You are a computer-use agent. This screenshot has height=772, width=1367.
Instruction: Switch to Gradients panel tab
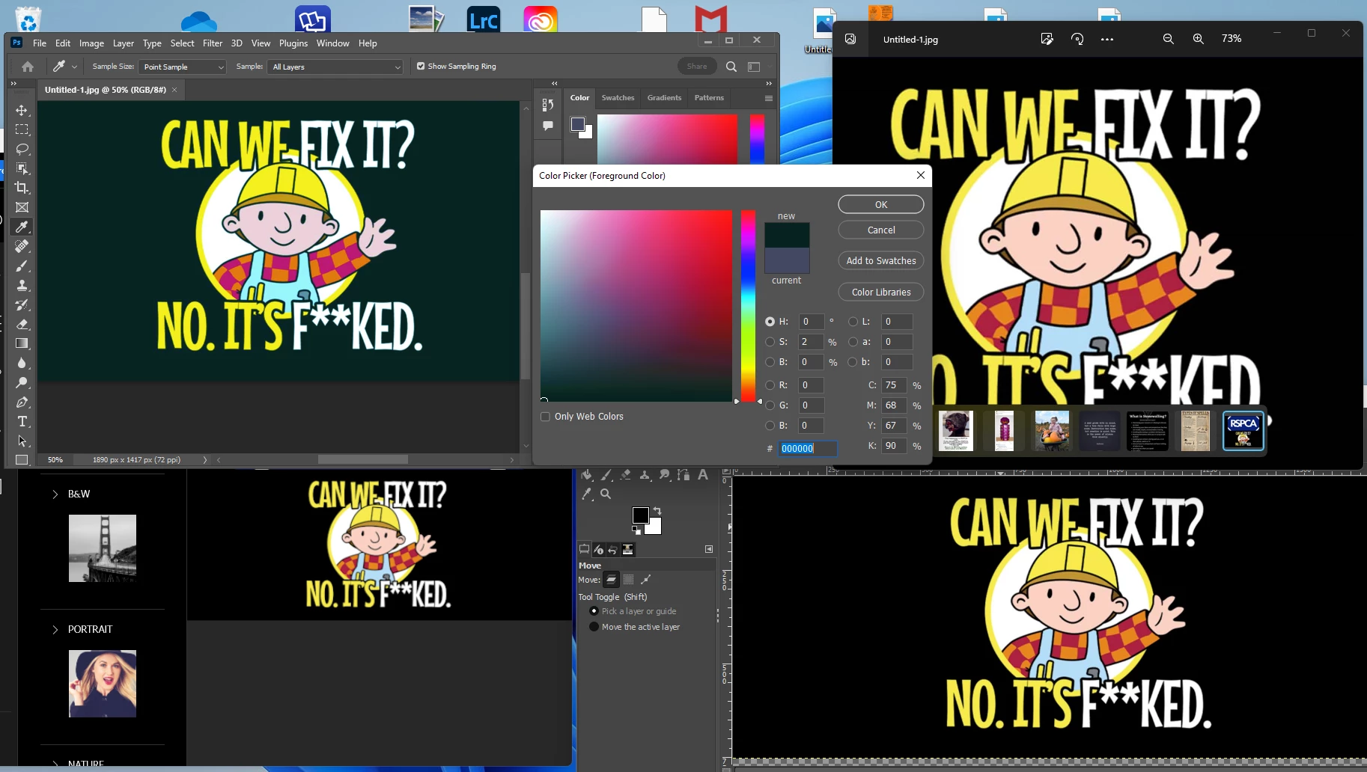pos(664,98)
